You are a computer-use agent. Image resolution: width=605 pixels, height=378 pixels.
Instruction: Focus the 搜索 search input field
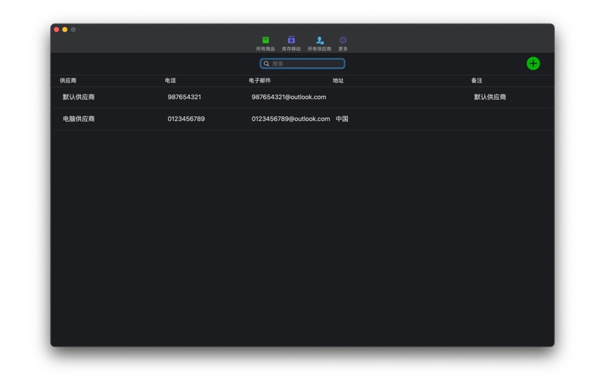tap(306, 64)
